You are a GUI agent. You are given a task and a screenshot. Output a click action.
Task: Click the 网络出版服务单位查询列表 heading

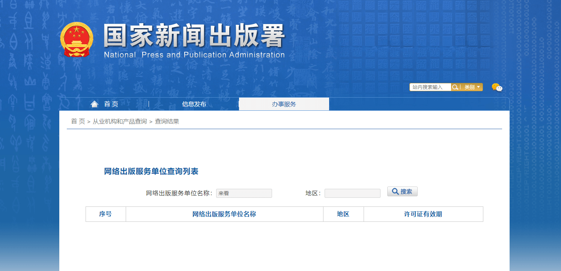[x=151, y=172]
